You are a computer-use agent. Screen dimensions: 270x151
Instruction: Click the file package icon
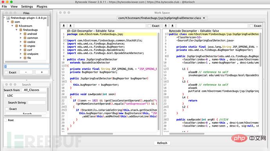[x=25, y=58]
